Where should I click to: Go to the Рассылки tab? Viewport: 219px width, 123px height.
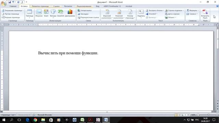coord(68,6)
